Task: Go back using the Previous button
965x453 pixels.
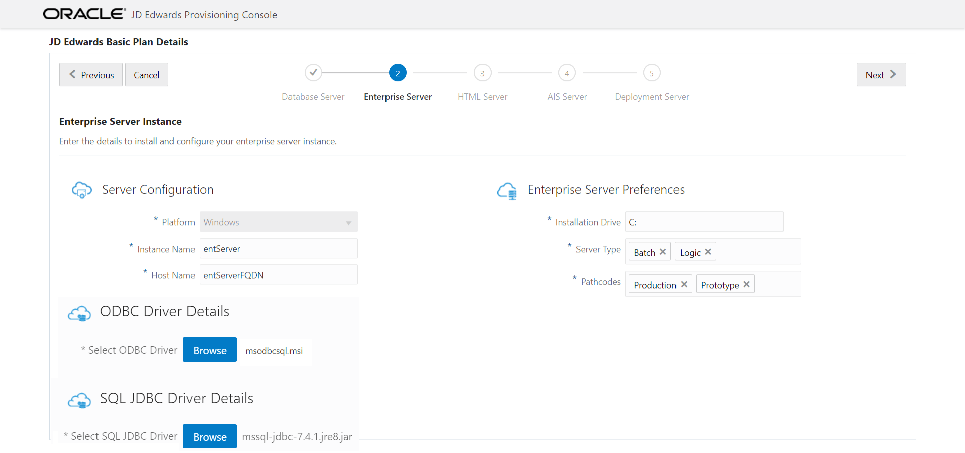Action: [x=90, y=74]
